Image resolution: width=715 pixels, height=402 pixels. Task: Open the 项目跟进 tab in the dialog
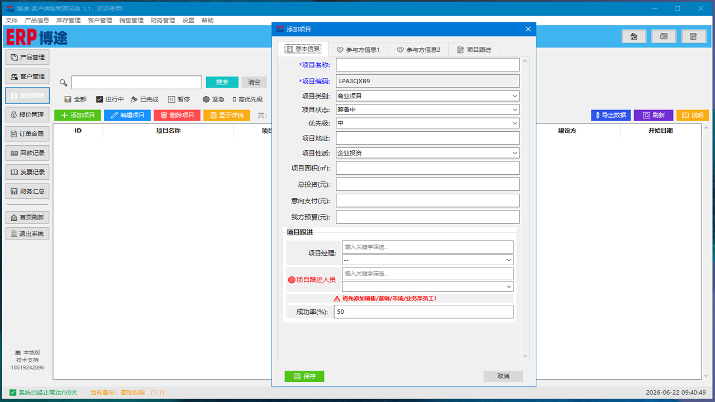(x=474, y=50)
